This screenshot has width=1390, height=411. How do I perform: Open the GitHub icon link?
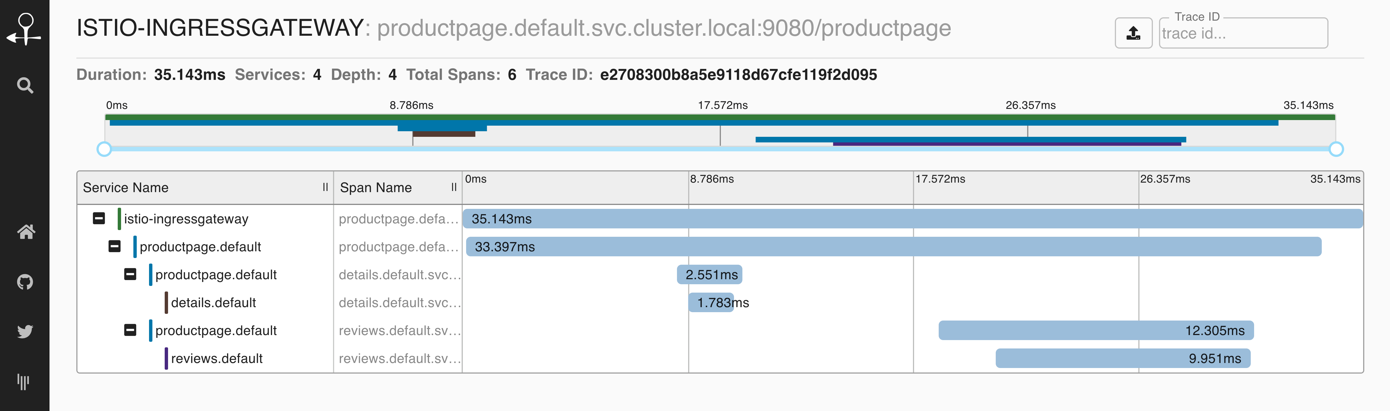click(25, 282)
